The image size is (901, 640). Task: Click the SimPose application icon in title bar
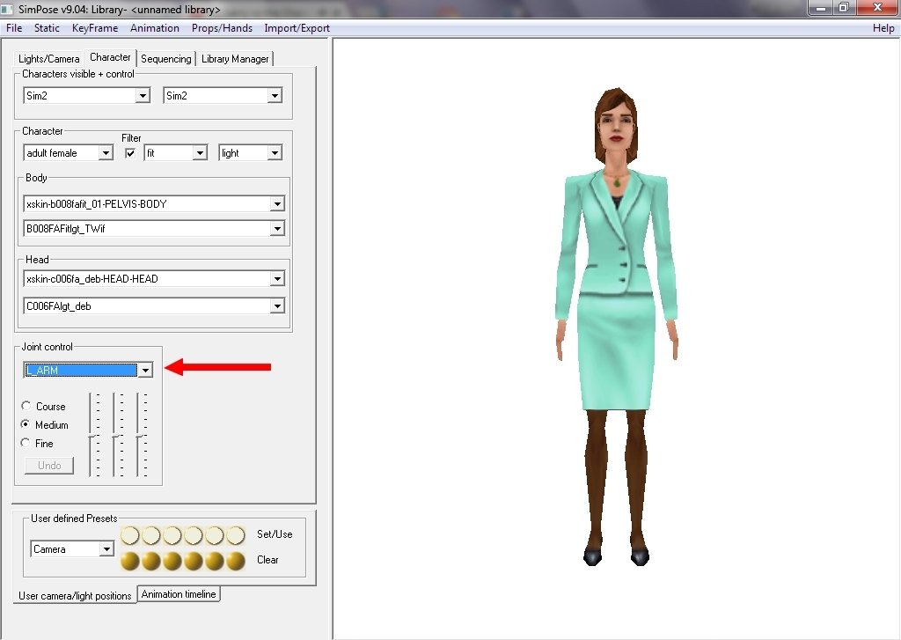click(x=9, y=9)
